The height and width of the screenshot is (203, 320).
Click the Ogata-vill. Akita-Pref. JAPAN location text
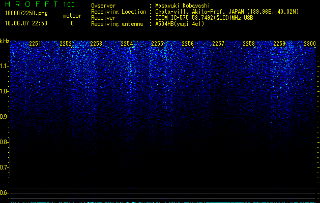[x=227, y=12]
